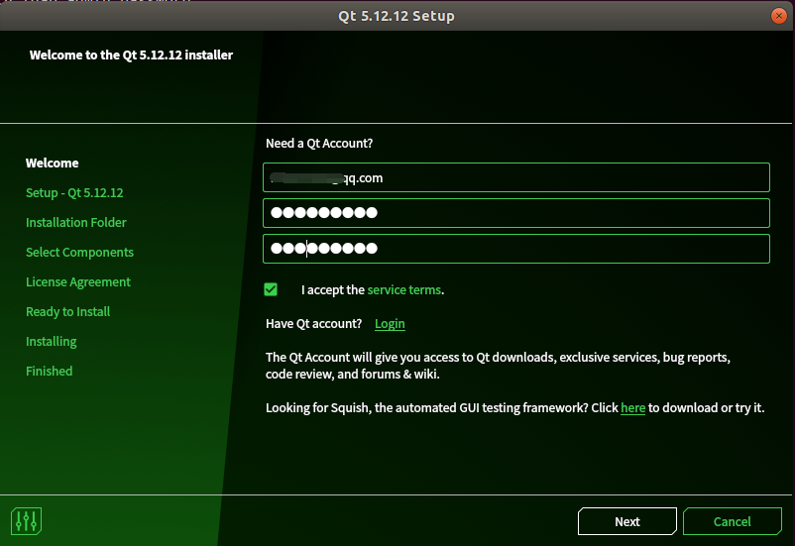
Task: Click the Next button
Action: pyautogui.click(x=627, y=521)
